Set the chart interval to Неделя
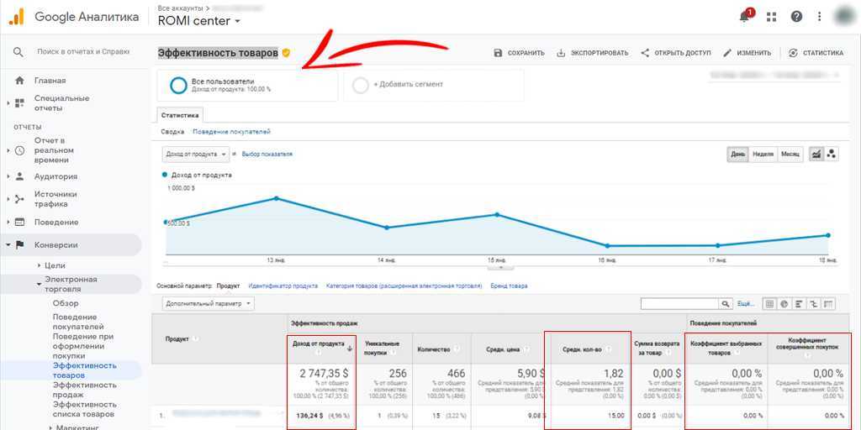The image size is (861, 430). point(763,154)
